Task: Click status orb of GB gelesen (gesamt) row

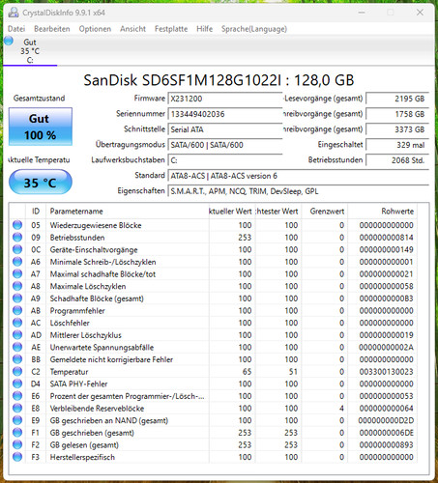Action: (17, 444)
